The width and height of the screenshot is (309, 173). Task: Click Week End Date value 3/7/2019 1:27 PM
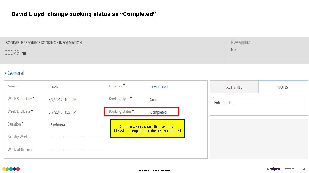tap(62, 112)
